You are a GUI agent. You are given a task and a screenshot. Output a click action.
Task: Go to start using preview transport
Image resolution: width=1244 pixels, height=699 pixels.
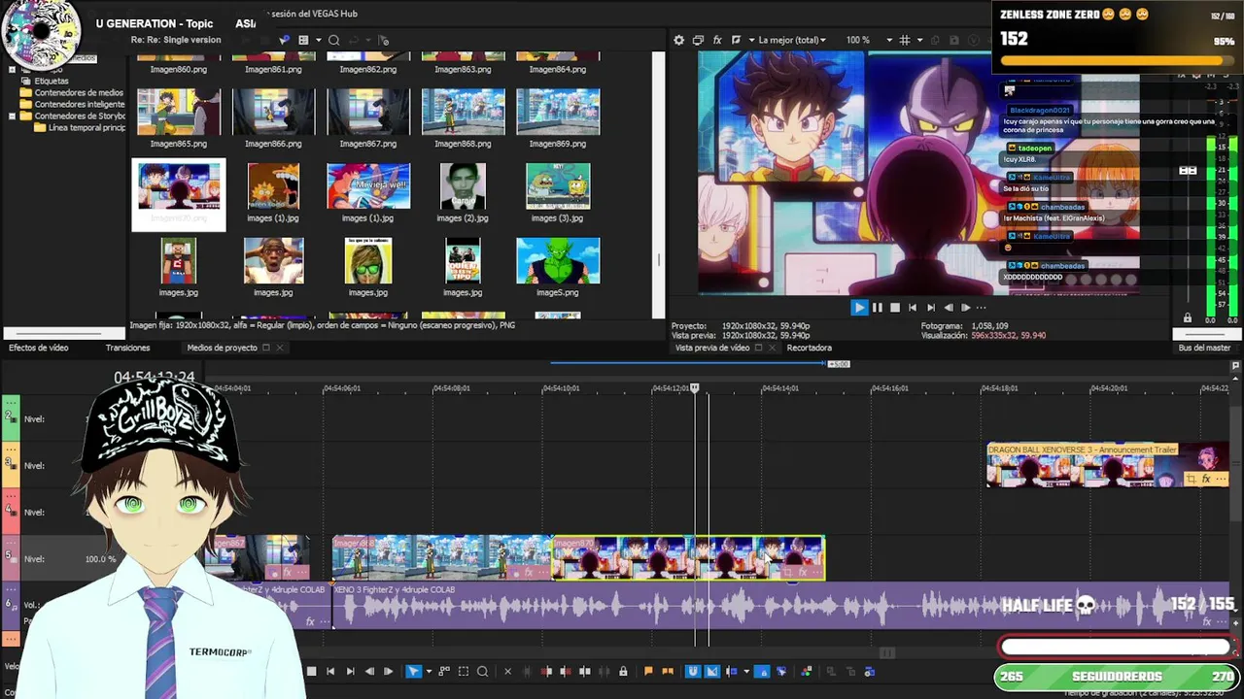click(912, 307)
